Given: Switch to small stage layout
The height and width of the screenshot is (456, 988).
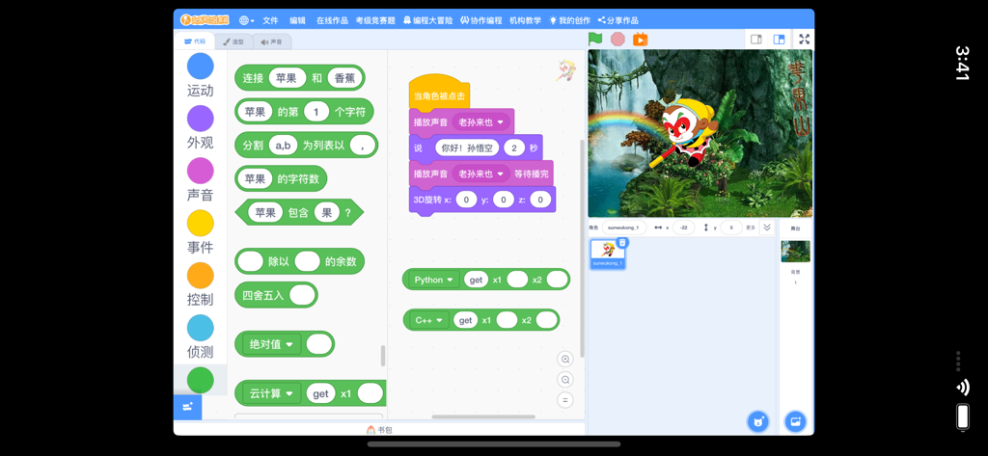Looking at the screenshot, I should 756,40.
